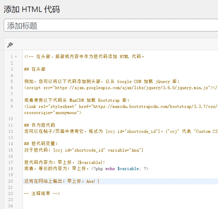Click line number 16 in gutter
The width and height of the screenshot is (218, 209).
click(x=11, y=156)
